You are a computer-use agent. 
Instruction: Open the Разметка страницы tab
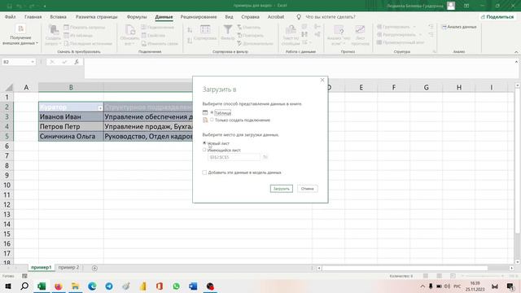pyautogui.click(x=96, y=16)
